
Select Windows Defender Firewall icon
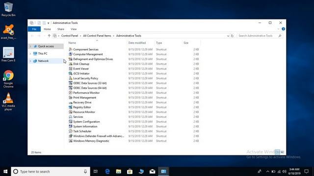coord(71,136)
